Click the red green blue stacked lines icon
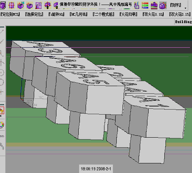This screenshot has height=173, width=192. click(145, 5)
